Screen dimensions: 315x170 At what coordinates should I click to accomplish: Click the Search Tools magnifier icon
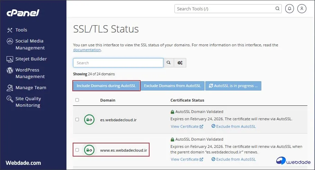point(277,9)
